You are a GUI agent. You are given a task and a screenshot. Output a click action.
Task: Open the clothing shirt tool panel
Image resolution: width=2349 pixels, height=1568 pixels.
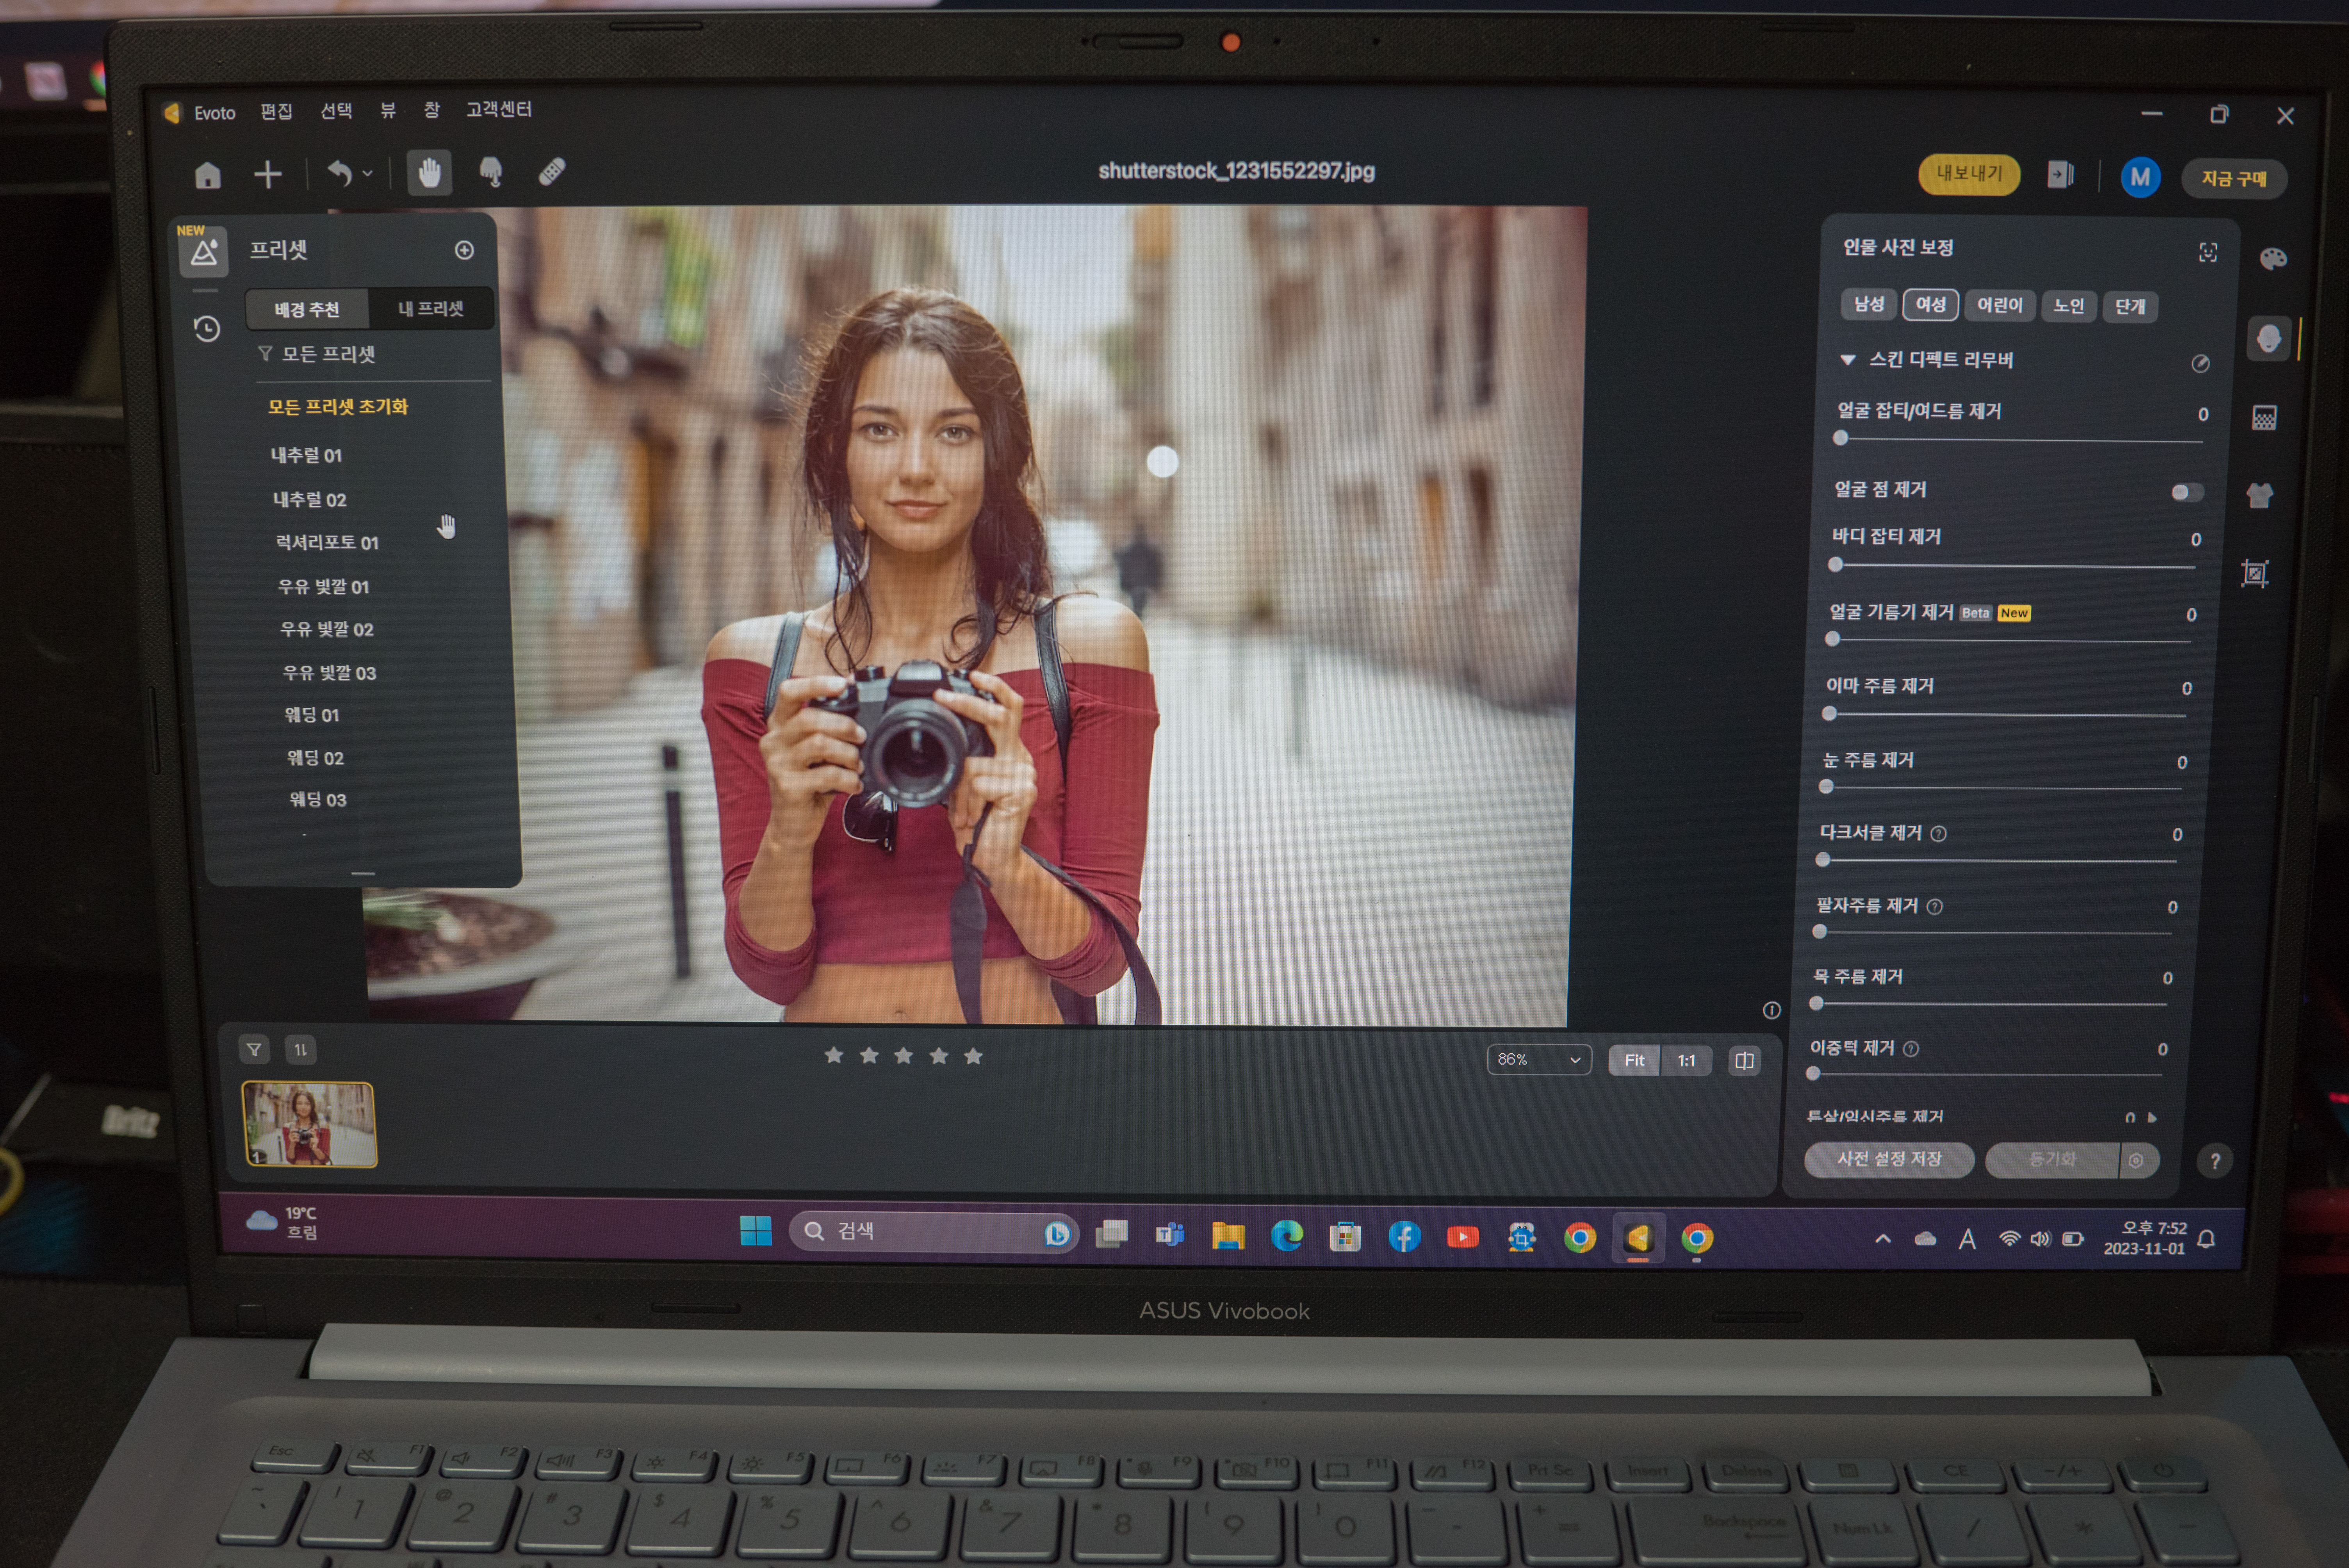pos(2259,495)
